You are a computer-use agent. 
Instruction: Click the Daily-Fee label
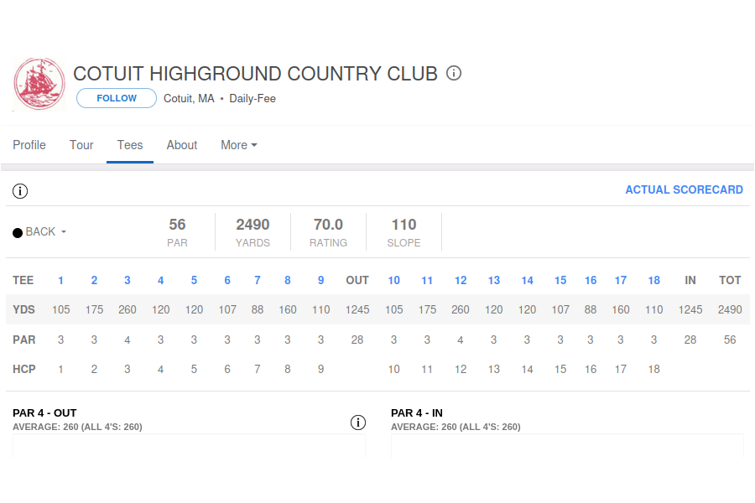253,99
